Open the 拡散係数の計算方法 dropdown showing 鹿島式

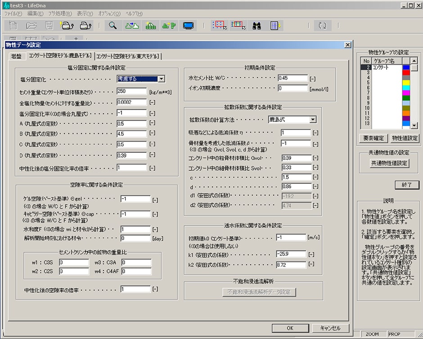coord(313,120)
